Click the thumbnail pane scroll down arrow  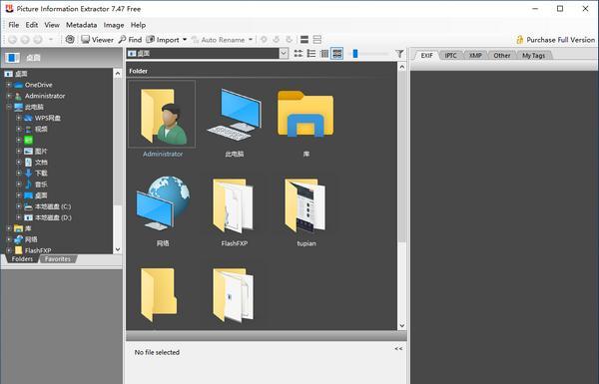point(402,325)
